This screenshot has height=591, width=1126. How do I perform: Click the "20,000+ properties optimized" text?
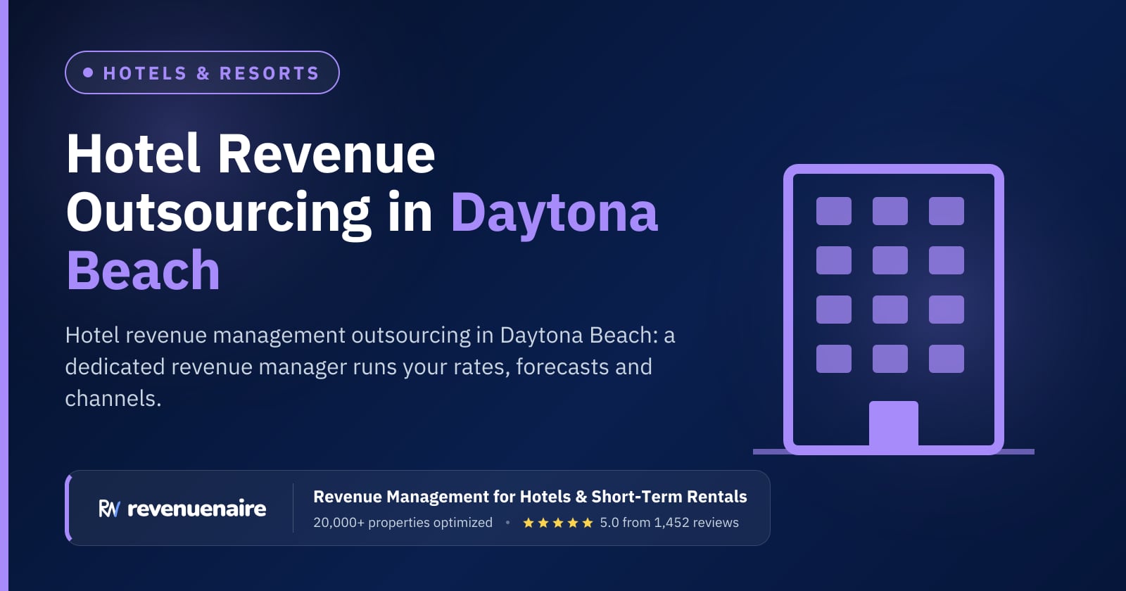coord(403,523)
